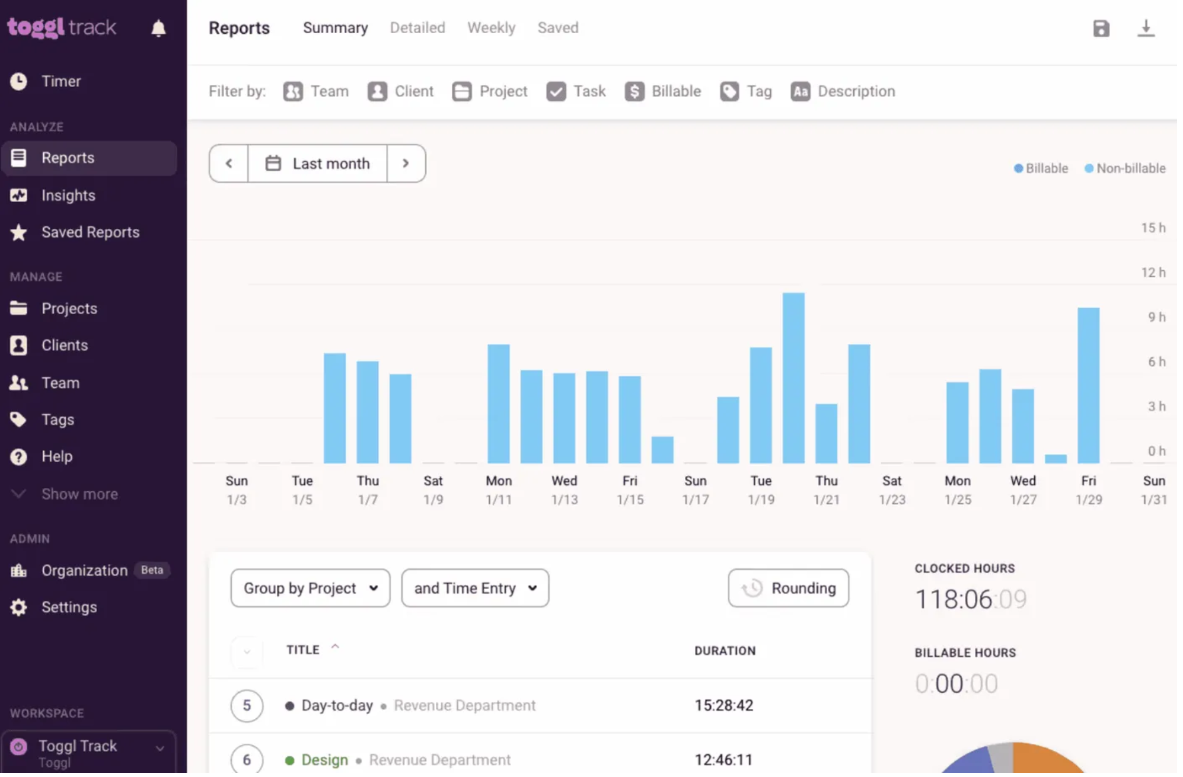This screenshot has height=777, width=1183.
Task: Click the Team people icon in sidebar
Action: pyautogui.click(x=18, y=383)
